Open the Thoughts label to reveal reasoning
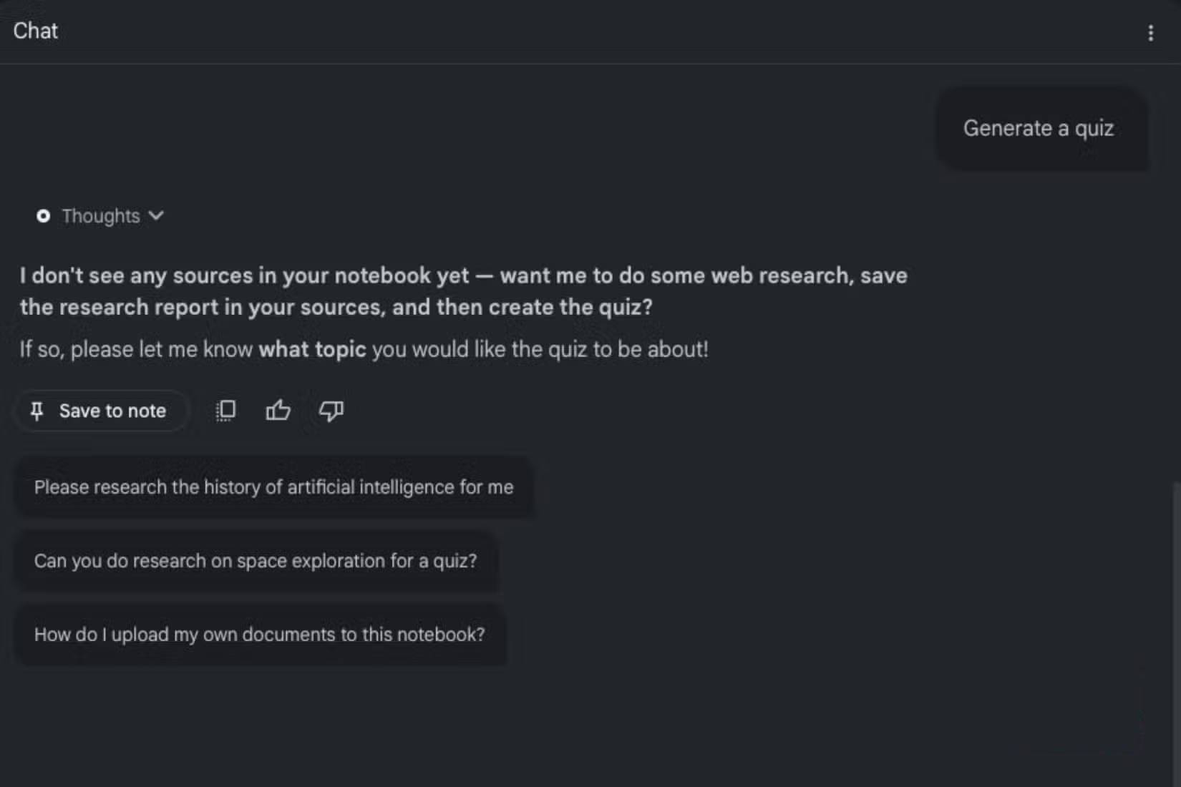Image resolution: width=1181 pixels, height=787 pixels. pyautogui.click(x=101, y=216)
